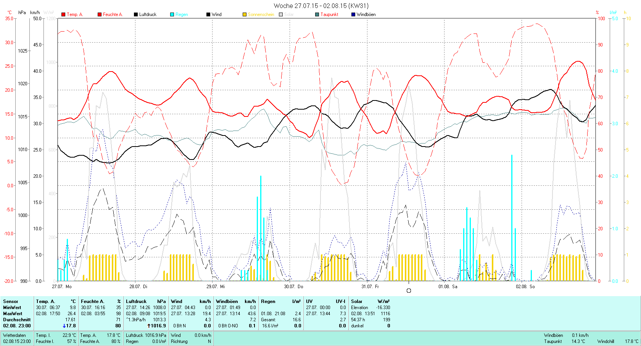The width and height of the screenshot is (641, 346).
Task: Select the 'Windböen' legend label
Action: tap(366, 14)
